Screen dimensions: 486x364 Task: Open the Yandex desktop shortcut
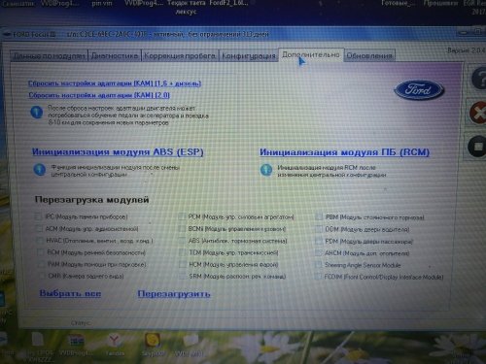click(114, 342)
